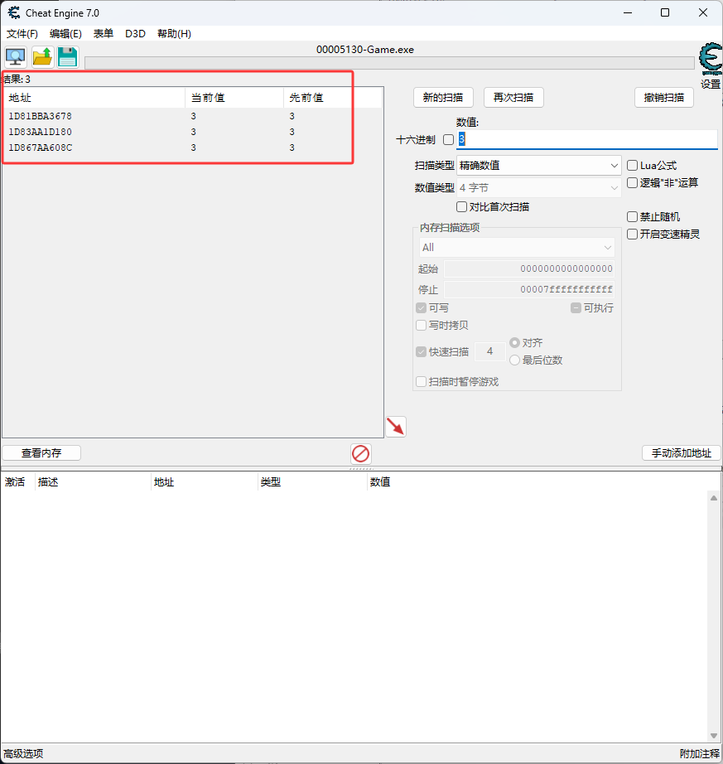723x764 pixels.
Task: Enable the Lua公式 checkbox
Action: click(x=632, y=166)
